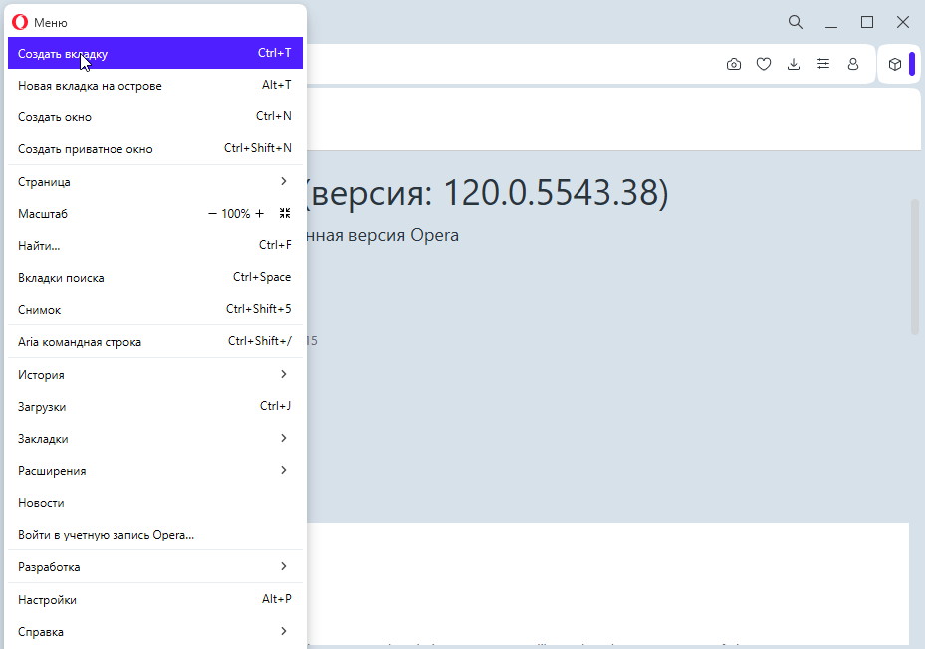Open Загрузки from the menu

[155, 407]
